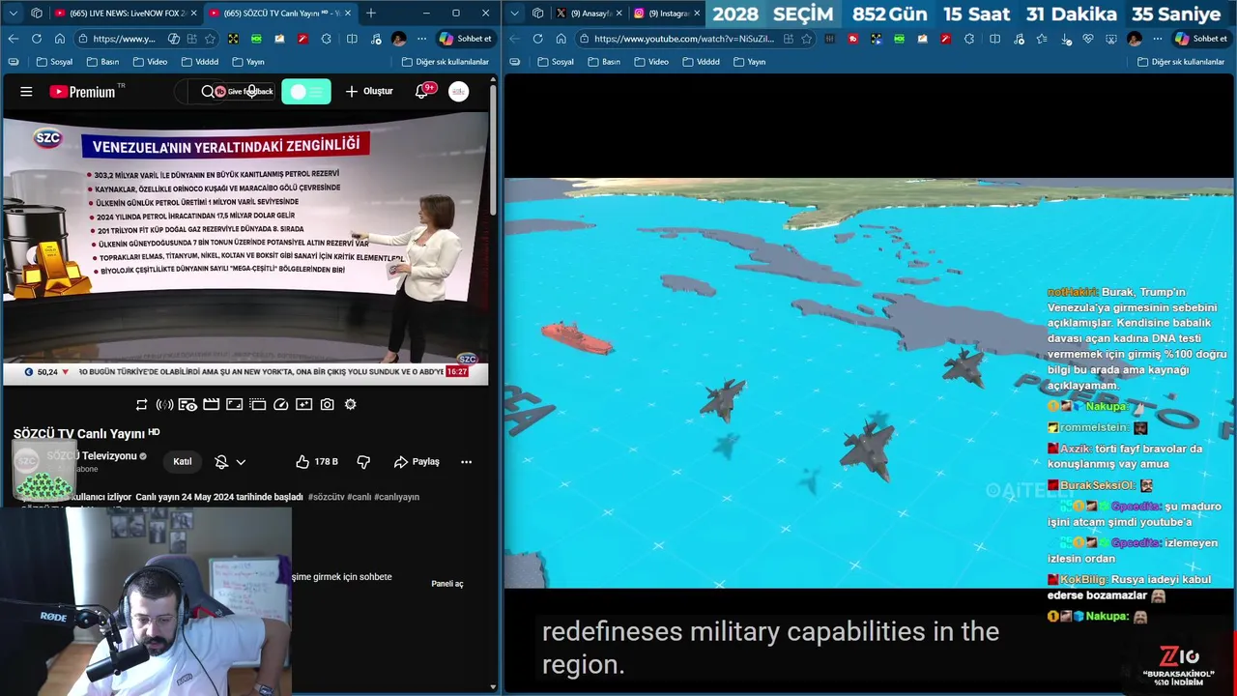Click the #sözcütv hashtag link
This screenshot has height=696, width=1237.
tap(326, 497)
